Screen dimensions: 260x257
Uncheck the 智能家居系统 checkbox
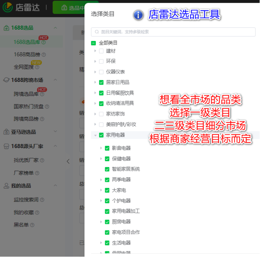[107, 169]
